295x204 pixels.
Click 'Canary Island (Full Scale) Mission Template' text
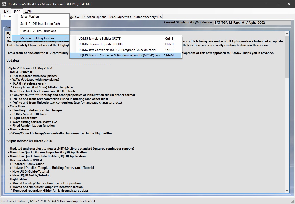point(43,87)
